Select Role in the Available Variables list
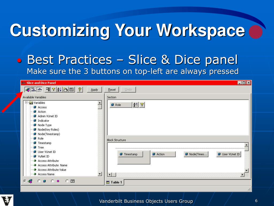Screen dimensions: 274x206 (41, 138)
